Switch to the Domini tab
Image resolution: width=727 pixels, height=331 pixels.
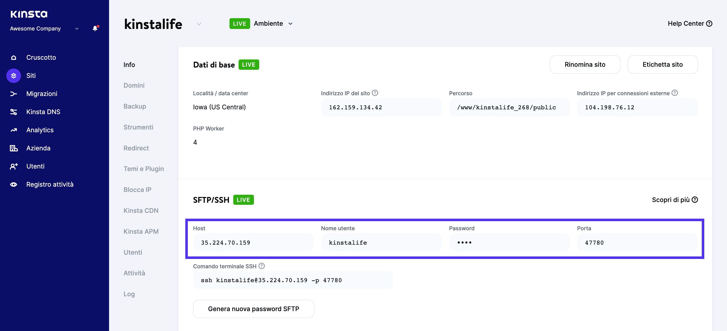pos(134,85)
